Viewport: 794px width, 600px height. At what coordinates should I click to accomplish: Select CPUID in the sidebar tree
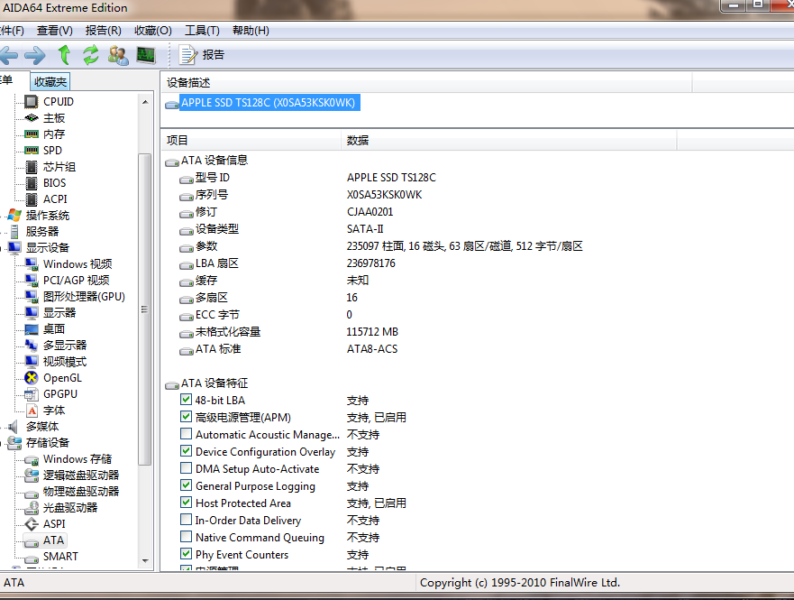click(59, 102)
